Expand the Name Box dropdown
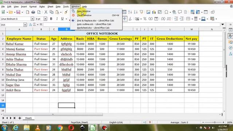233x131 pixels. pyautogui.click(x=25, y=25)
